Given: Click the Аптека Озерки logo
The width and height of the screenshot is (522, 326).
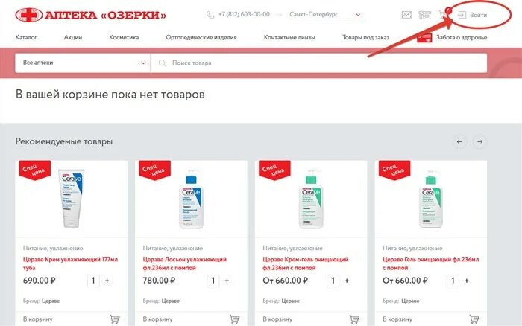Looking at the screenshot, I should pos(90,15).
